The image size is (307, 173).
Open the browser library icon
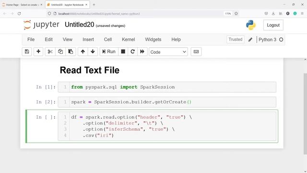(281, 13)
